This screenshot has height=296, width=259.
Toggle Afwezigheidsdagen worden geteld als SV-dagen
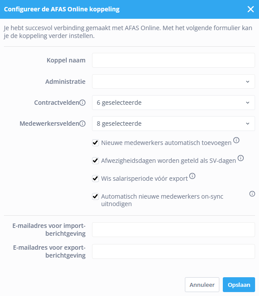click(95, 161)
